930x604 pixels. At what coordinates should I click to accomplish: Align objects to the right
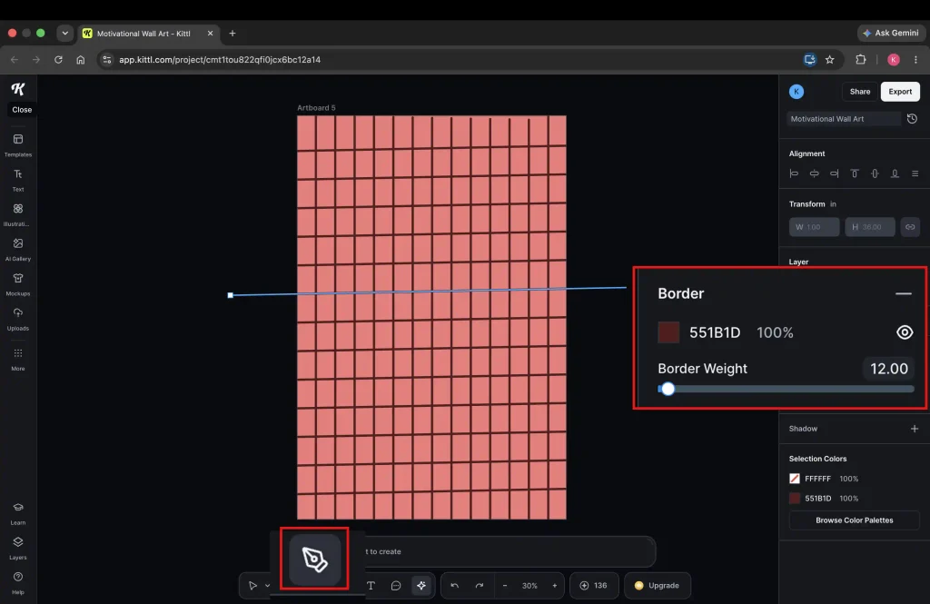click(835, 173)
